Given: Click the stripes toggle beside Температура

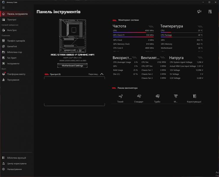Looking at the screenshot, I should tap(200, 27).
